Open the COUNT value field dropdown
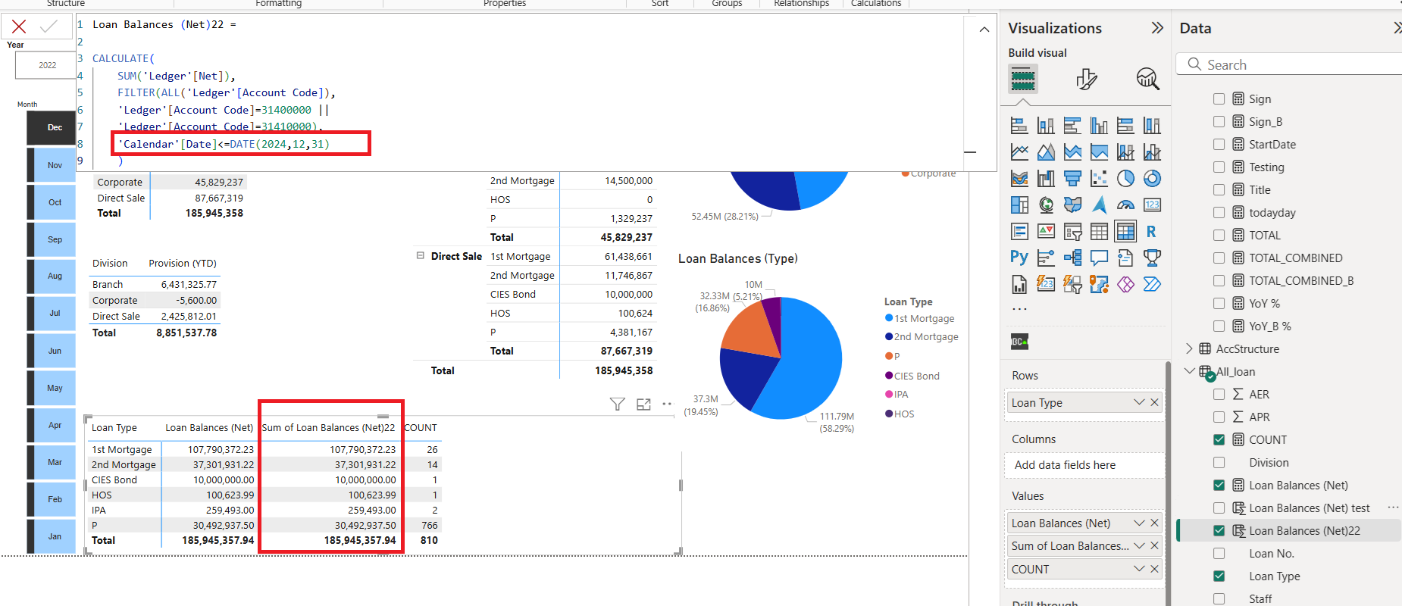Viewport: 1402px width, 606px height. (x=1138, y=569)
